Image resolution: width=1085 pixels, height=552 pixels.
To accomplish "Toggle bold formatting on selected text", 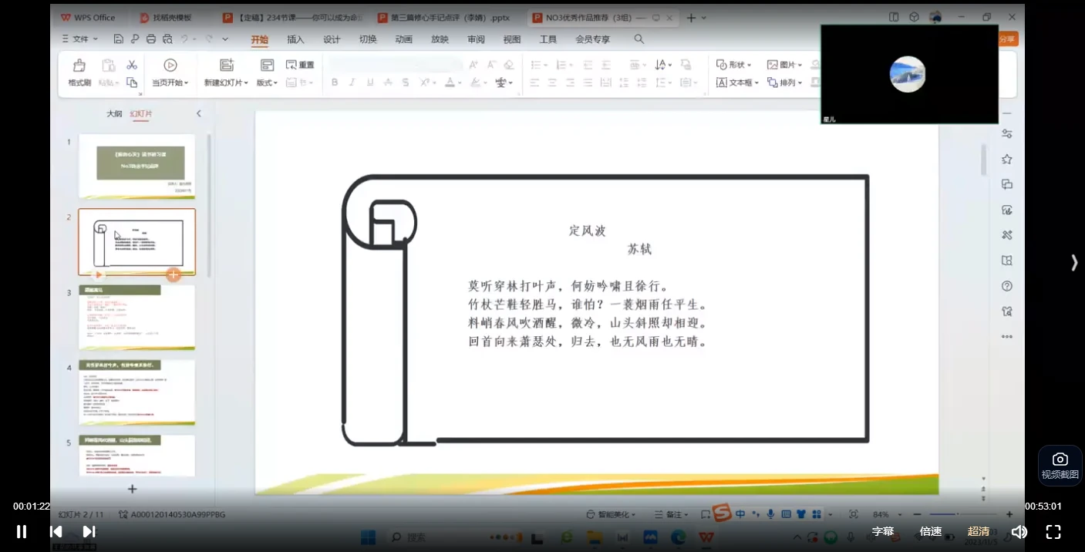I will click(334, 81).
